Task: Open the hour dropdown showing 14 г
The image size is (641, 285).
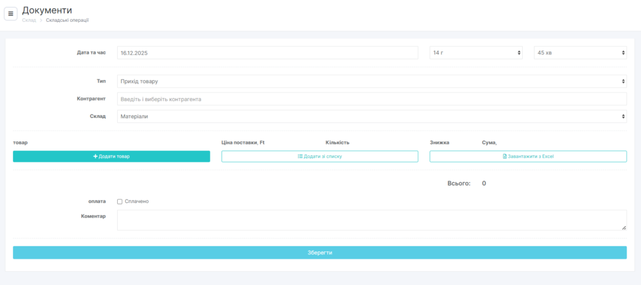Action: pyautogui.click(x=476, y=52)
